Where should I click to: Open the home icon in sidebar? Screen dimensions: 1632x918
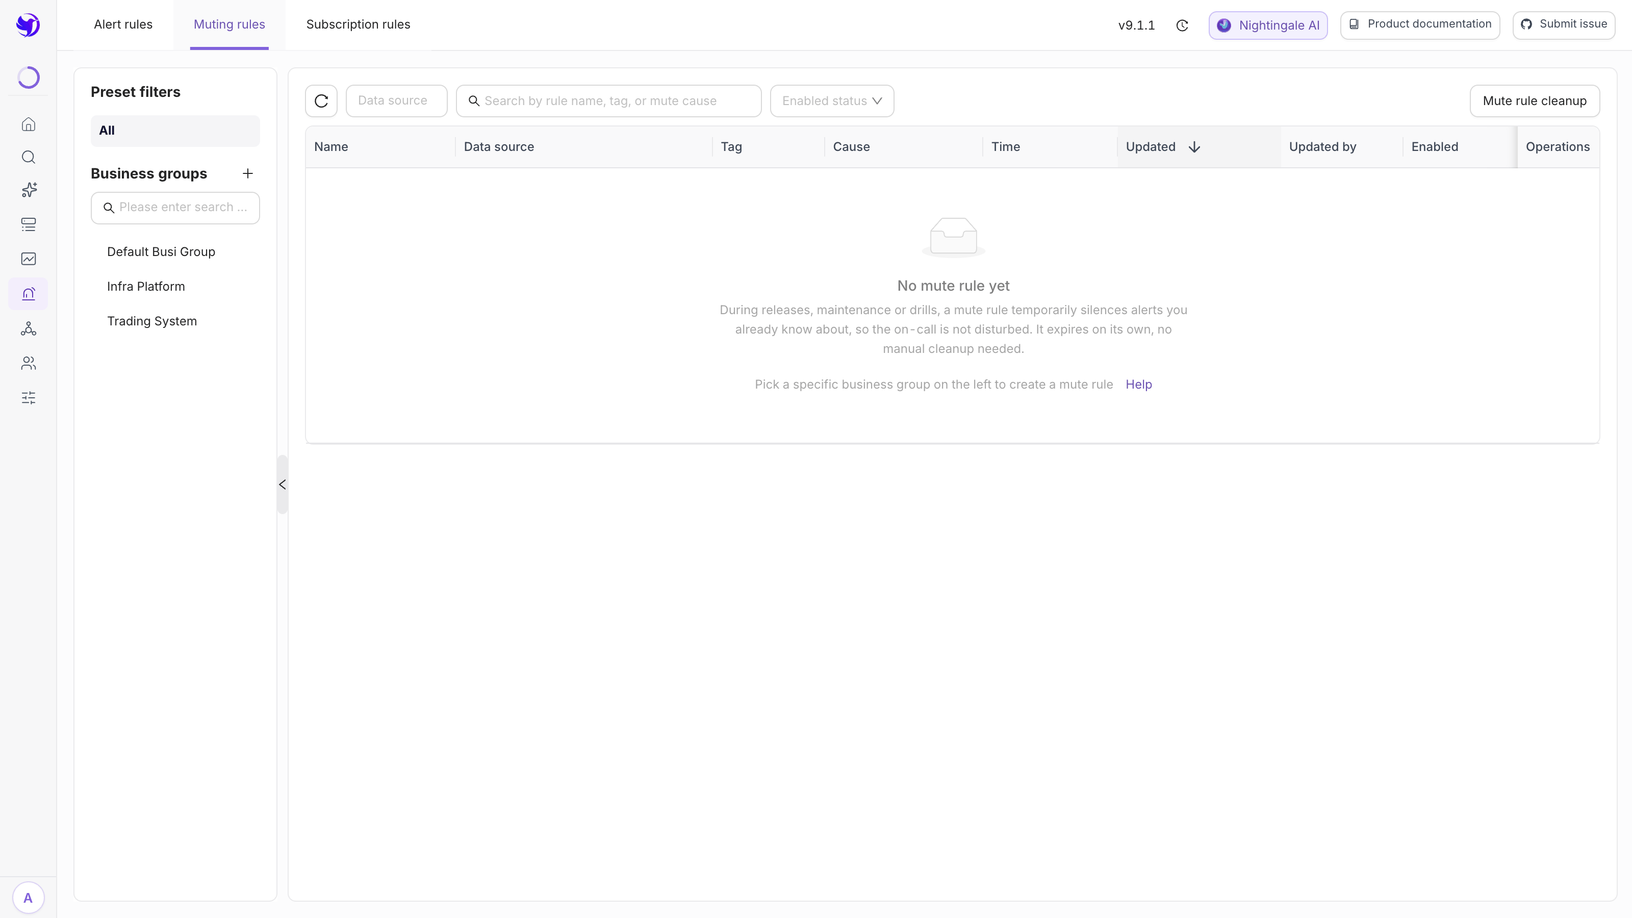click(29, 124)
